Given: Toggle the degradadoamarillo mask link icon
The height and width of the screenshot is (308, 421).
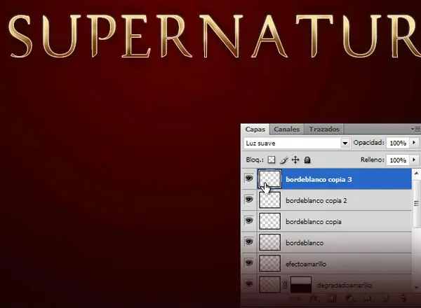Looking at the screenshot, I should [285, 285].
